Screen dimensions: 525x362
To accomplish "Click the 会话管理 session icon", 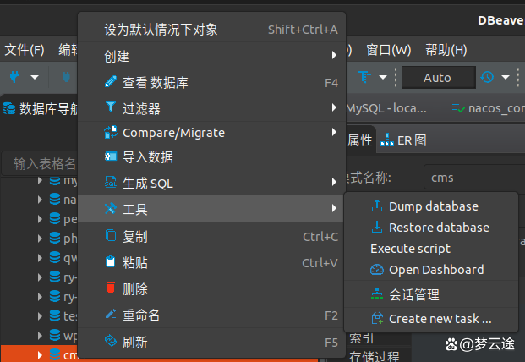I will pyautogui.click(x=377, y=294).
